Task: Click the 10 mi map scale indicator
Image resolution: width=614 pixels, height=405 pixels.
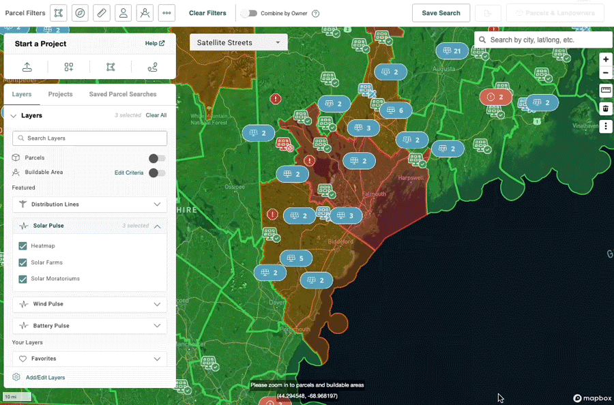Action: coord(17,397)
